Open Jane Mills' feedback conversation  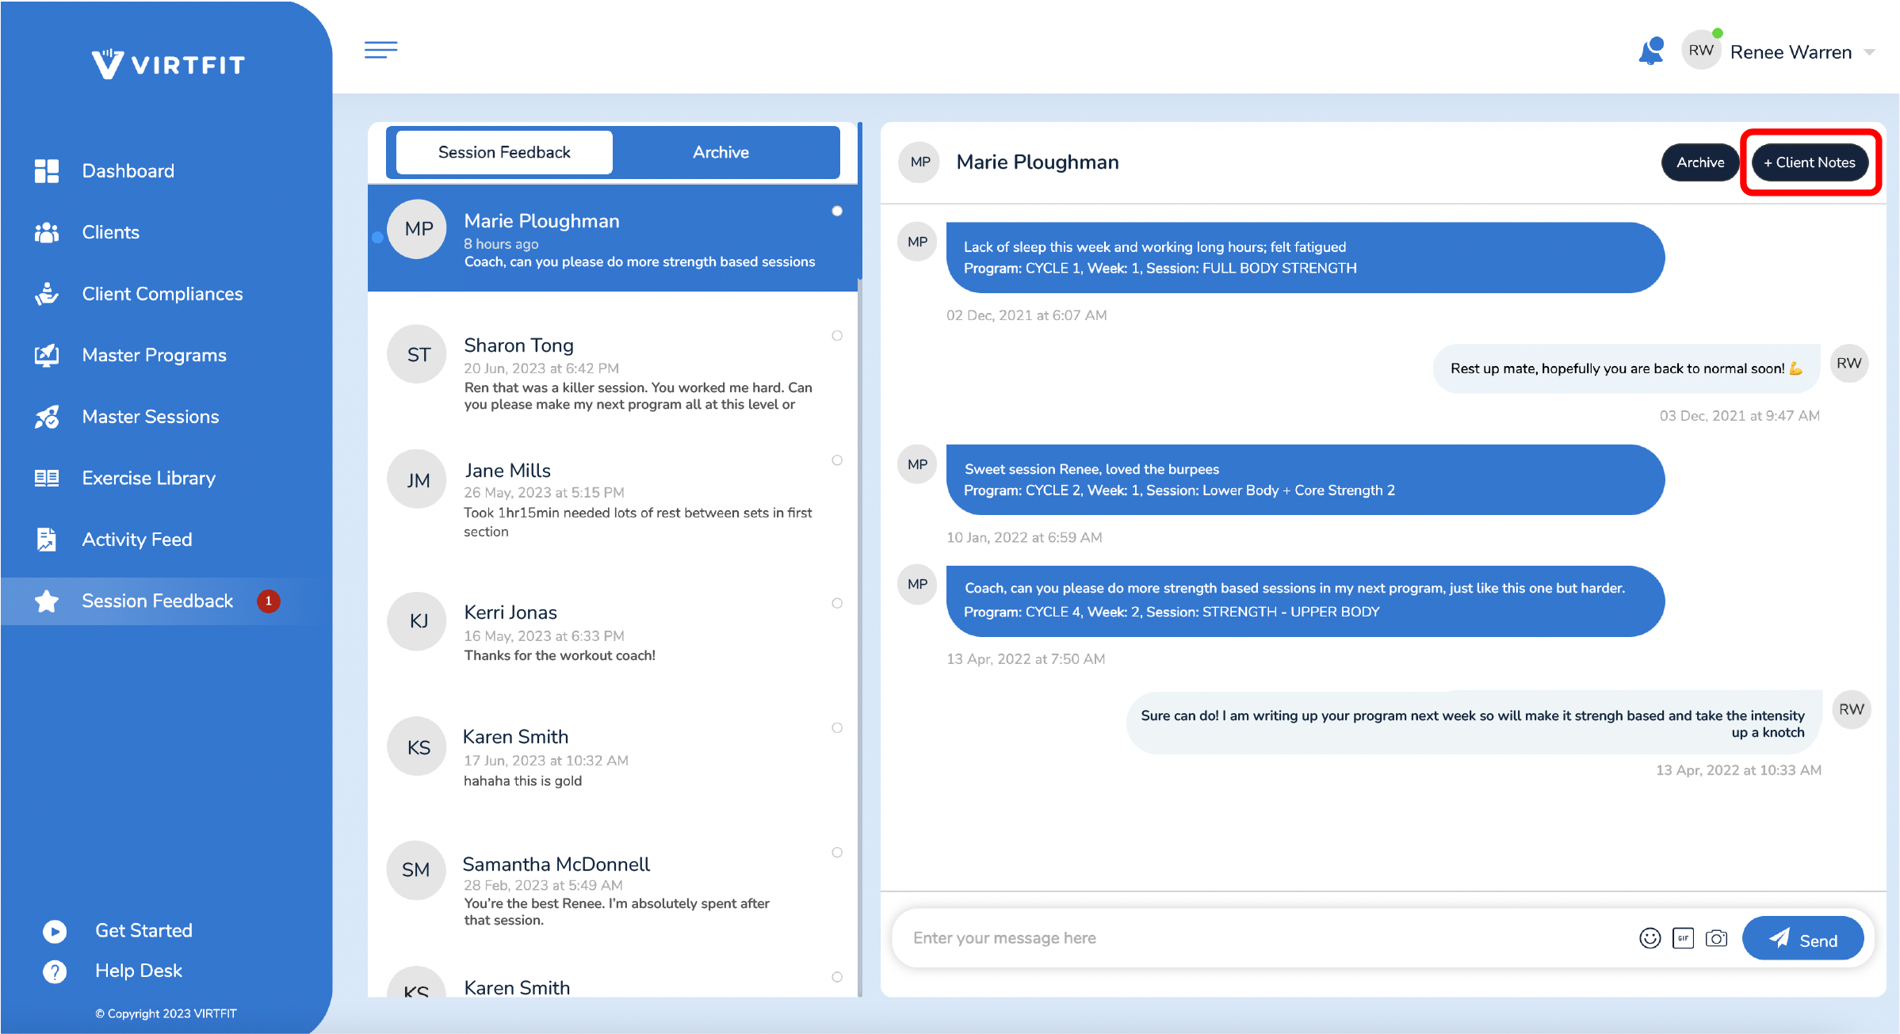tap(613, 496)
